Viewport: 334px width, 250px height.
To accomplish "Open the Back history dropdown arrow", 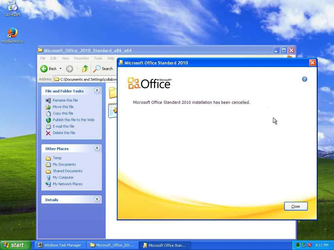I will [x=60, y=69].
